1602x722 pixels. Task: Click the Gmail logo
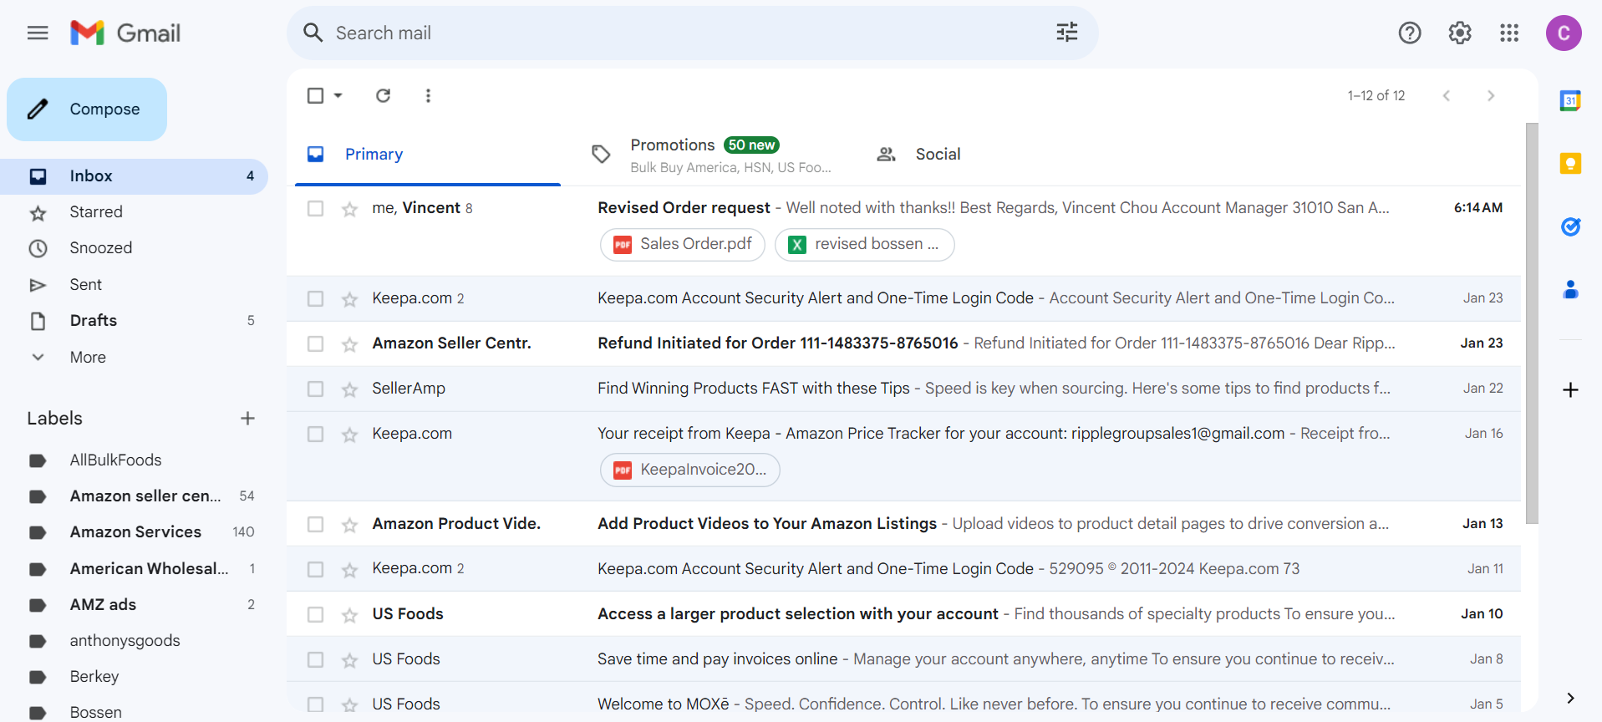pyautogui.click(x=125, y=33)
